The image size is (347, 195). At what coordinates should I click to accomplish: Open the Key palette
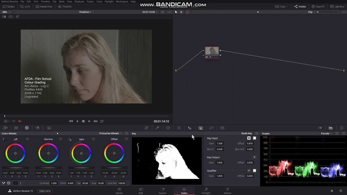tap(201, 128)
